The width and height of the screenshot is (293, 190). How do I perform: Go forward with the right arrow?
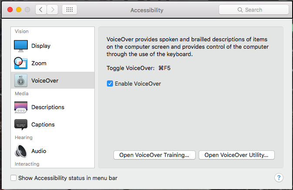pyautogui.click(x=53, y=10)
